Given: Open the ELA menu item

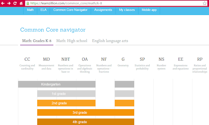Looking at the screenshot, I should 43,10.
